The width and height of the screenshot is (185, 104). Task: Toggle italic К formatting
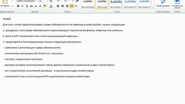23,6
